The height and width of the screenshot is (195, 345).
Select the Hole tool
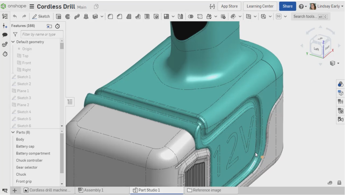156,16
